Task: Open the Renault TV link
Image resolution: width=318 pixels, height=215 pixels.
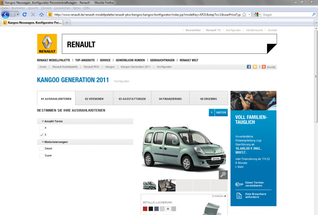Action: coord(213,30)
